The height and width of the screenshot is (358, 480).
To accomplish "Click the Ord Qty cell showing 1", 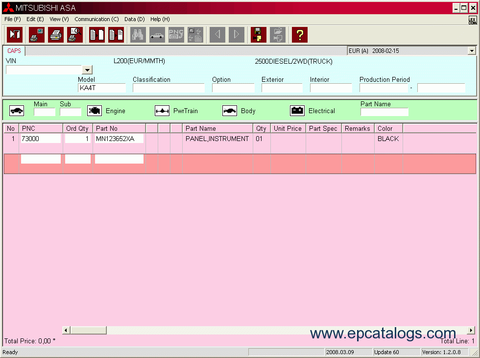I will (x=78, y=139).
